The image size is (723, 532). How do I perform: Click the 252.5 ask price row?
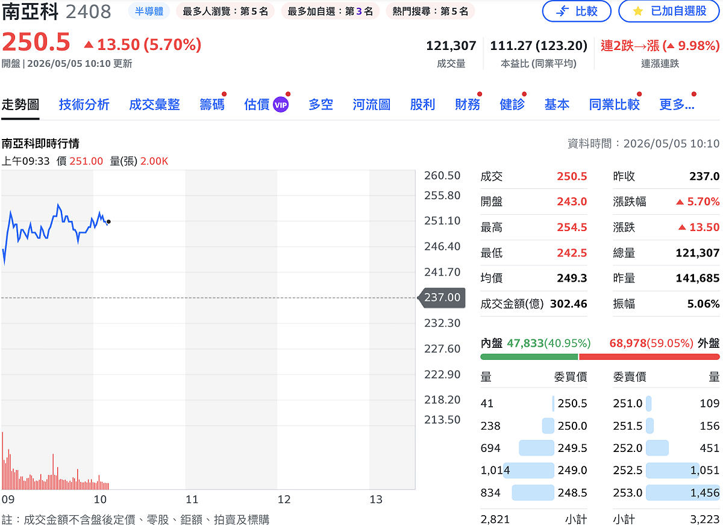pyautogui.click(x=666, y=470)
